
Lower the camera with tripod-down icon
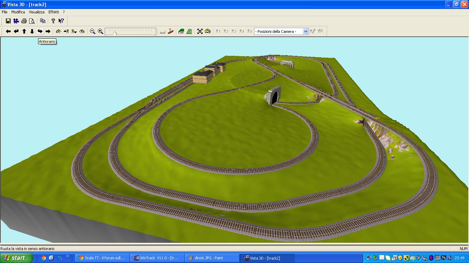(x=74, y=32)
